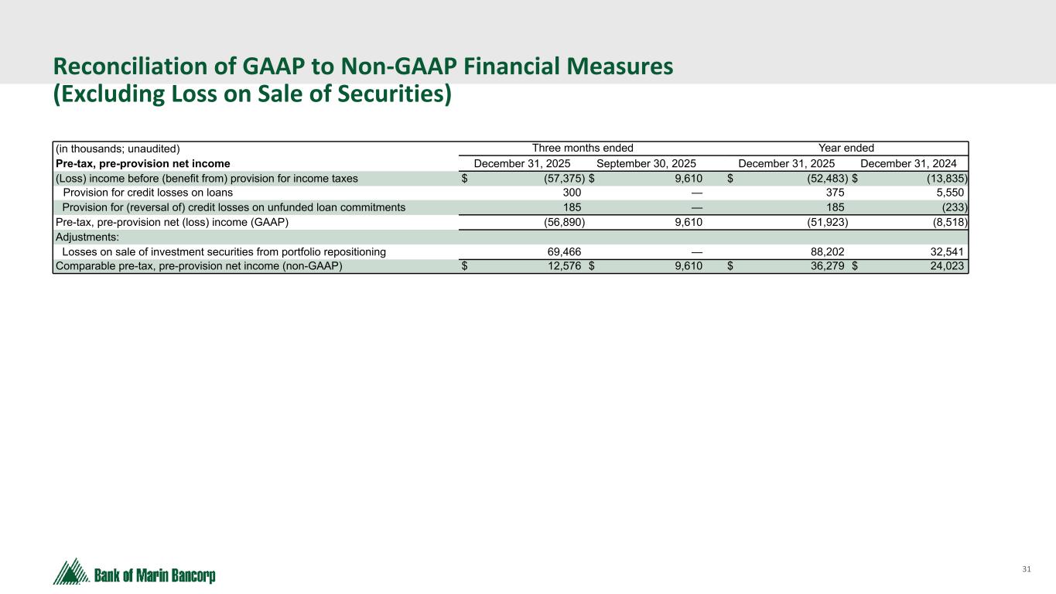Select the "Three months ended" column header
The image size is (1056, 594).
pyautogui.click(x=583, y=148)
